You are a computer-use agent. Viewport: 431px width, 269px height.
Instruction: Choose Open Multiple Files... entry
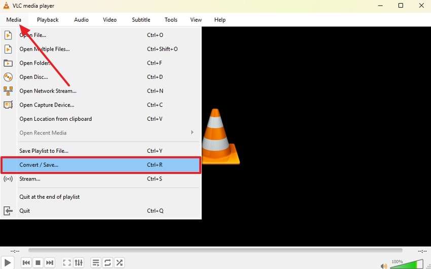coord(101,49)
